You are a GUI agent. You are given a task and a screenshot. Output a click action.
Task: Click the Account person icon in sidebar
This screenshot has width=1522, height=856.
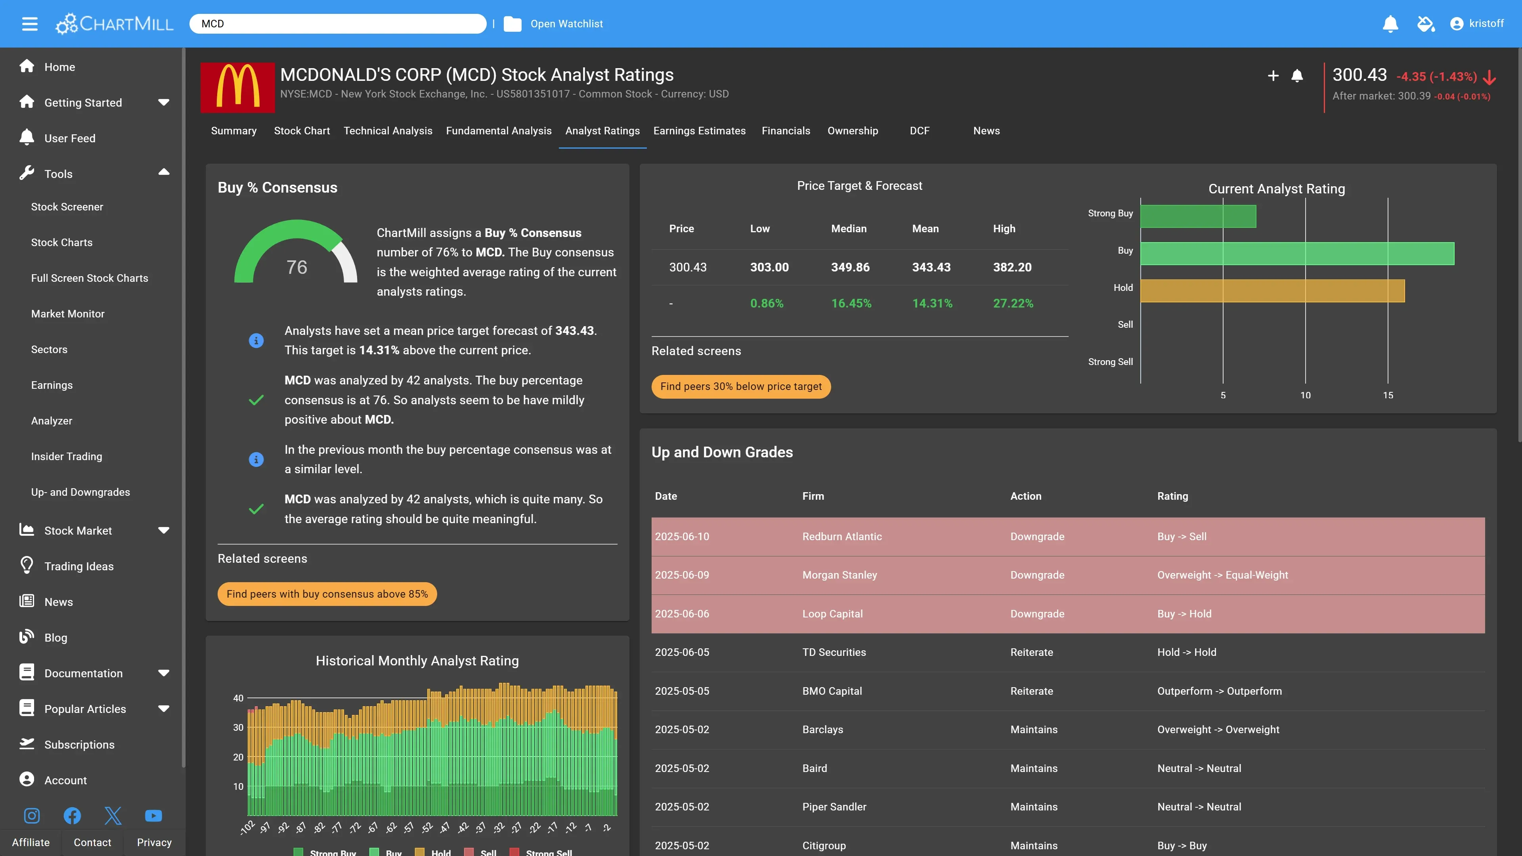point(27,779)
